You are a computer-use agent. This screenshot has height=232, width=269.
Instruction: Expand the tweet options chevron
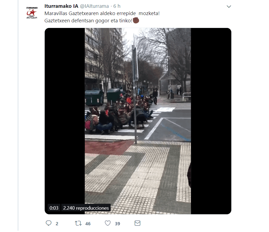229,6
